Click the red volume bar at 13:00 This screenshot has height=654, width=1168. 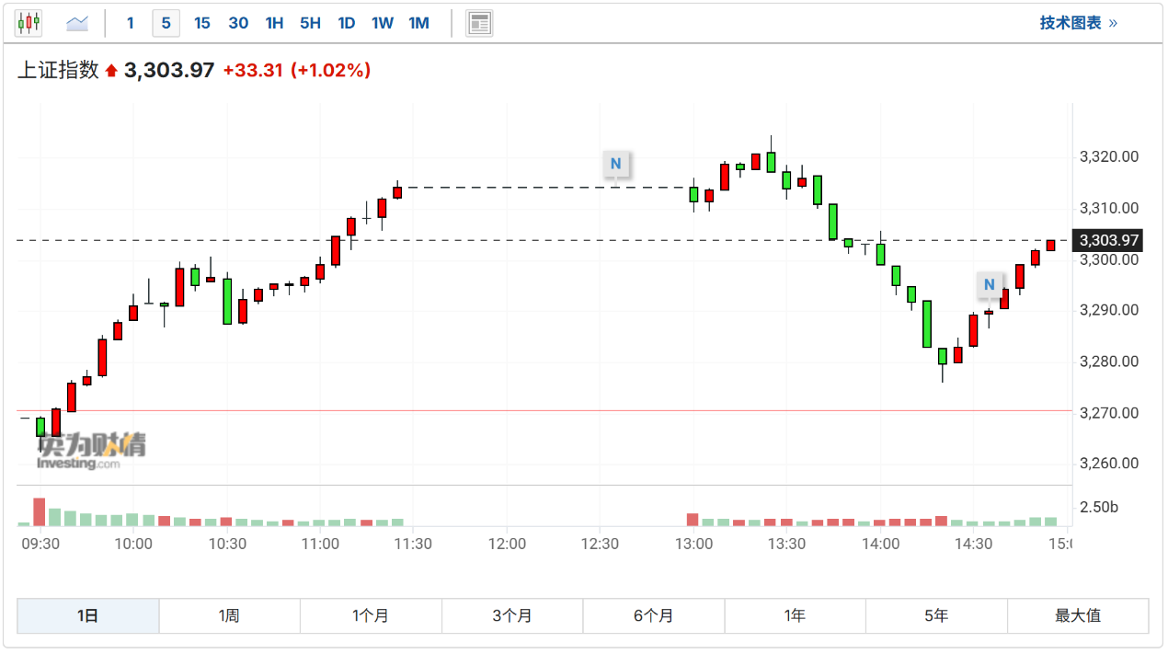693,520
